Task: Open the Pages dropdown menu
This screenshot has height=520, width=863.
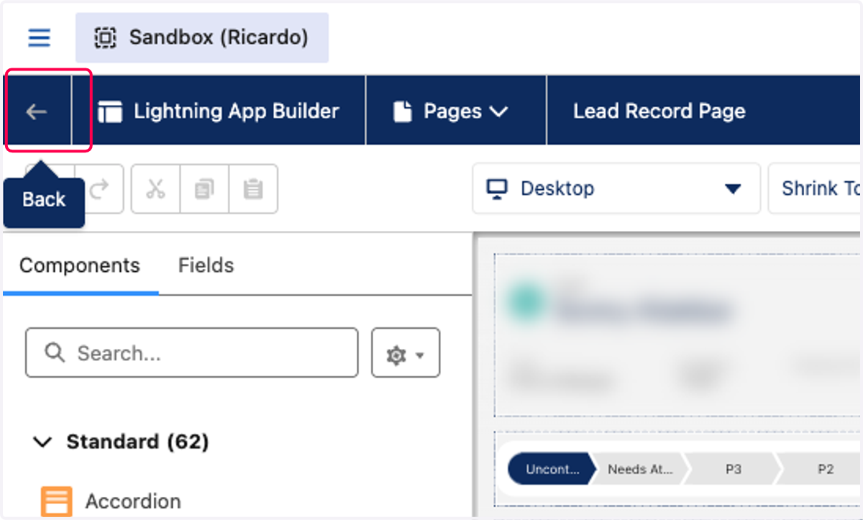Action: pos(456,111)
